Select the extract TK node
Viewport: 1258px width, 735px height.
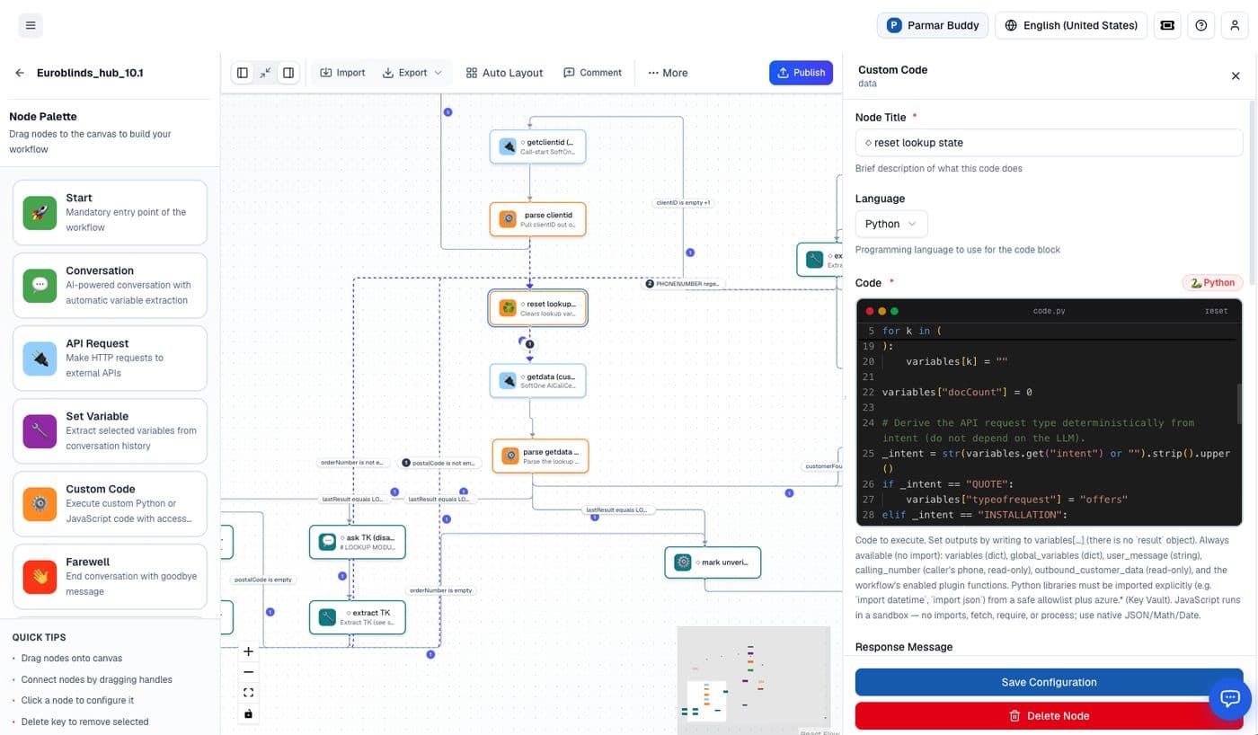click(x=357, y=617)
